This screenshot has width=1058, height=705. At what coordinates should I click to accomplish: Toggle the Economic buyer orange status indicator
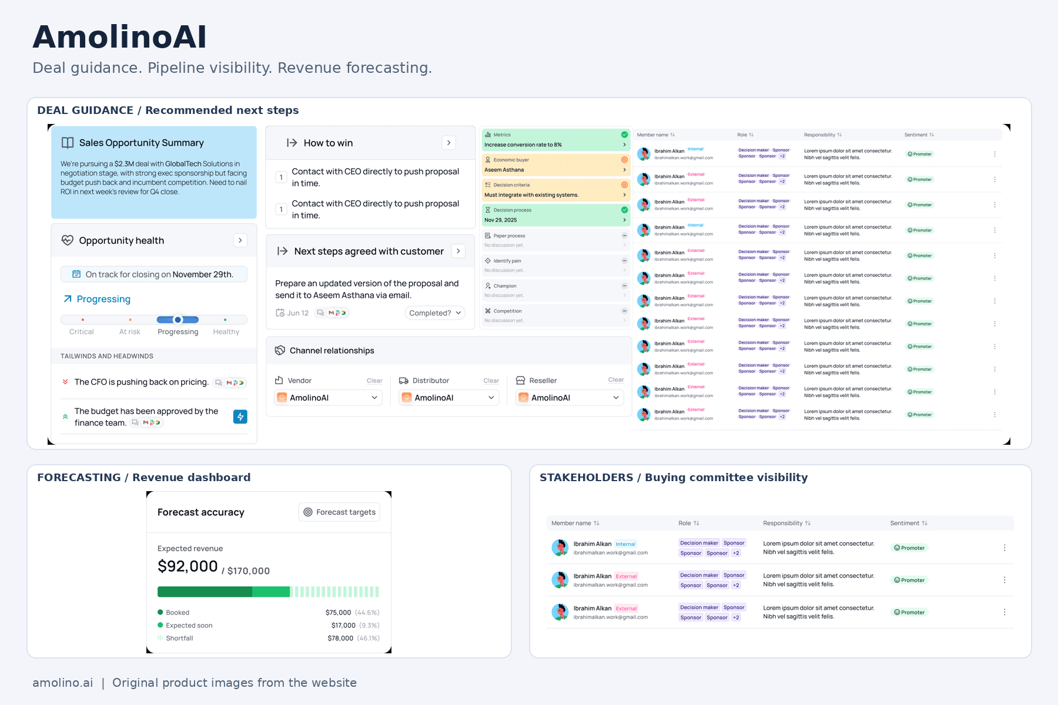point(624,159)
